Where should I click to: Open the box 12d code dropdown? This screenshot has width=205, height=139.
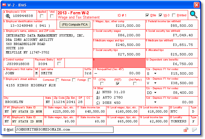click(x=155, y=102)
